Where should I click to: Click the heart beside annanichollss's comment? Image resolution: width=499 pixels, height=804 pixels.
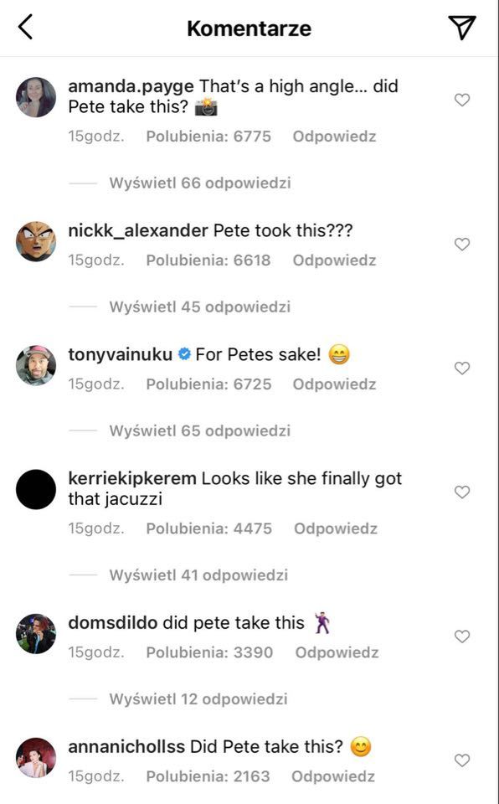point(461,758)
